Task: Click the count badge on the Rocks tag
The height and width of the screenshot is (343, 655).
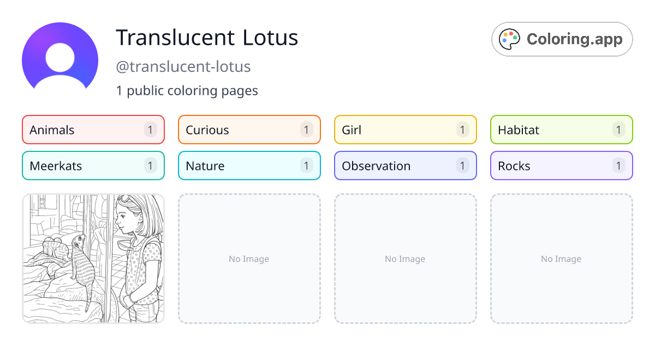Action: click(618, 166)
